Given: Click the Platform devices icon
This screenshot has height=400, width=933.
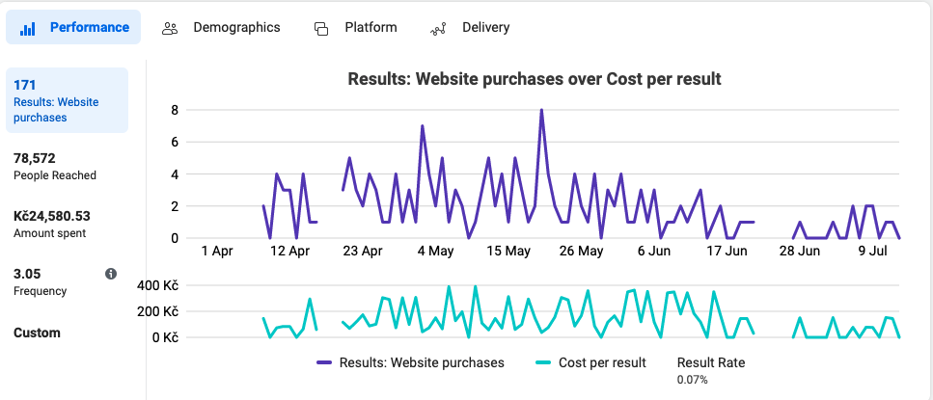Looking at the screenshot, I should (321, 28).
